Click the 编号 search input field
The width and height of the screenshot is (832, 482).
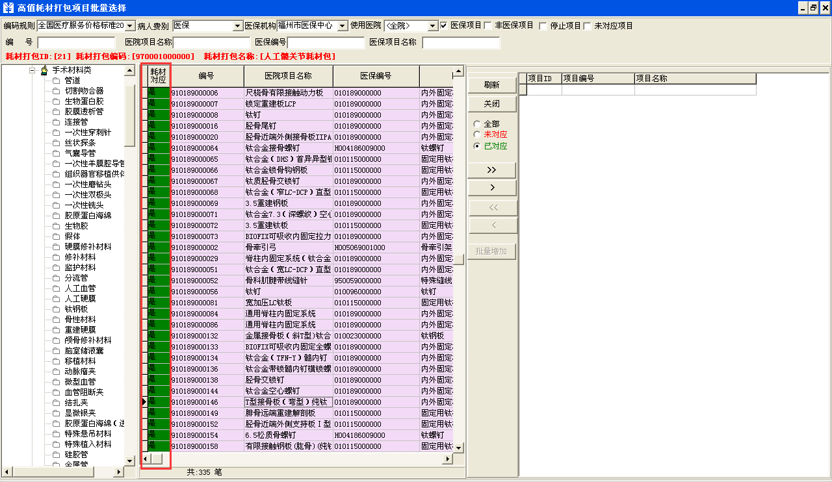[x=77, y=43]
